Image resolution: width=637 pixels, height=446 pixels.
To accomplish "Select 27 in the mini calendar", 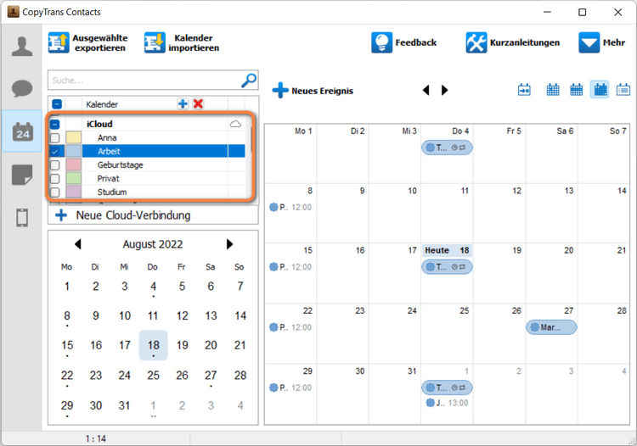I will point(211,376).
